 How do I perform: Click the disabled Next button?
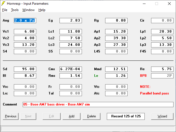(x=28, y=116)
